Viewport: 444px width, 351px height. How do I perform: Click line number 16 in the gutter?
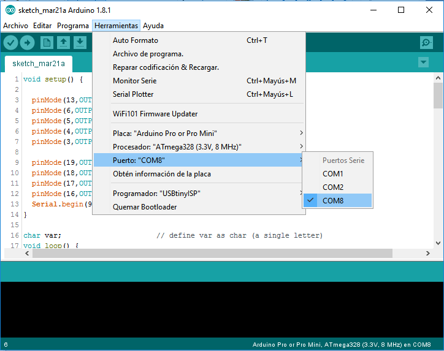click(x=15, y=235)
